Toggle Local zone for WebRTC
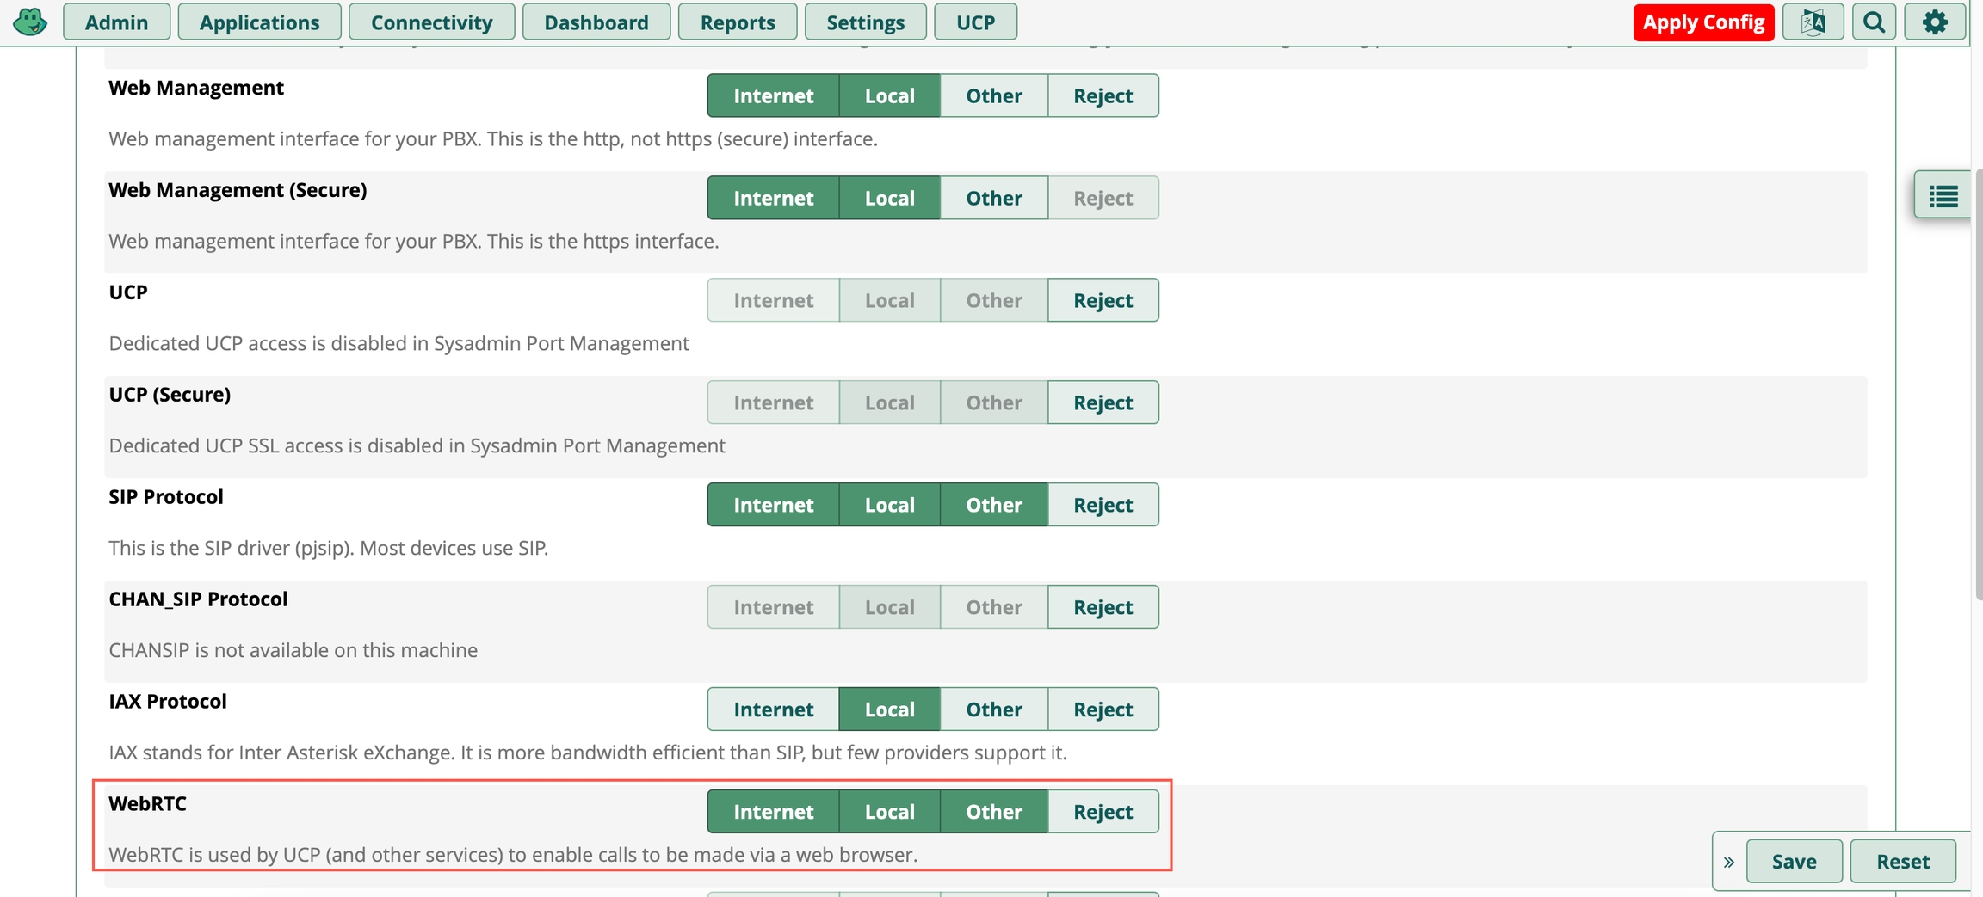1983x897 pixels. tap(889, 812)
